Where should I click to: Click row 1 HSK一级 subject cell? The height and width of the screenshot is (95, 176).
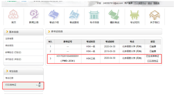[91, 46]
